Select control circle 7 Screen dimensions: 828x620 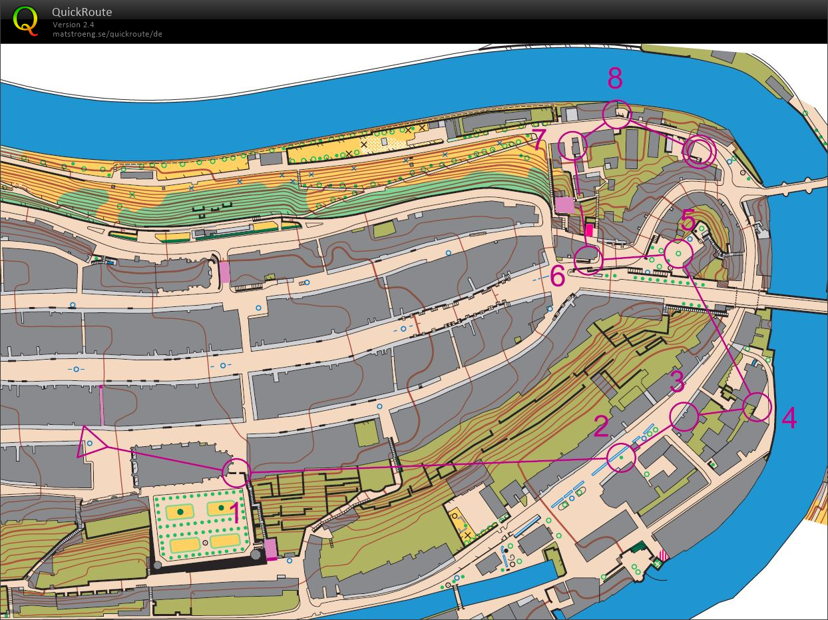[x=572, y=145]
